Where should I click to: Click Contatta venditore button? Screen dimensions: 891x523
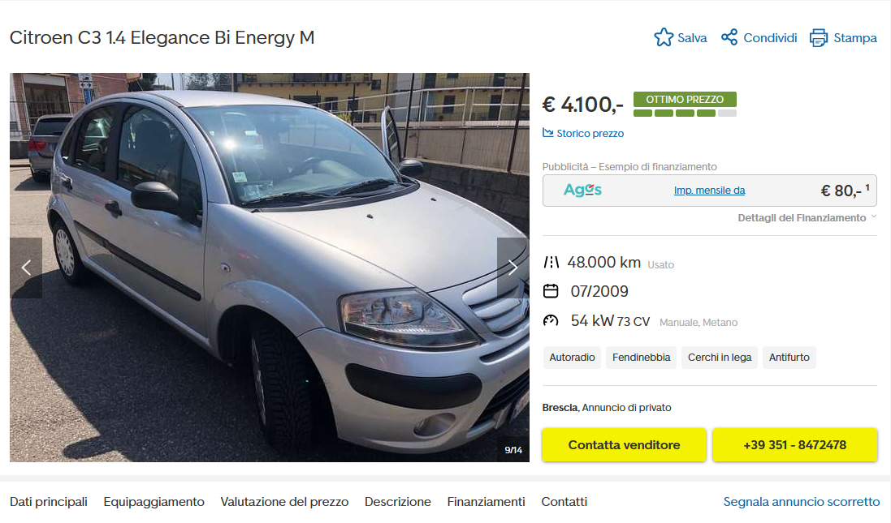pyautogui.click(x=624, y=444)
